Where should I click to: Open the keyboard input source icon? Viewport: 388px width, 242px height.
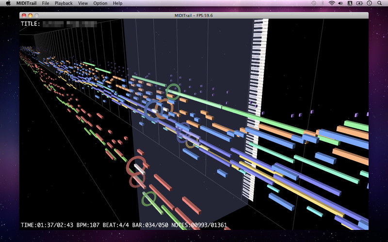[x=350, y=3]
